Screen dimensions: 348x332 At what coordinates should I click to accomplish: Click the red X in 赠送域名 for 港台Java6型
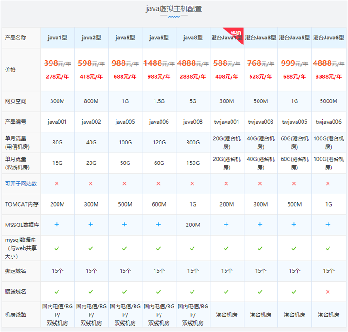[x=328, y=292]
